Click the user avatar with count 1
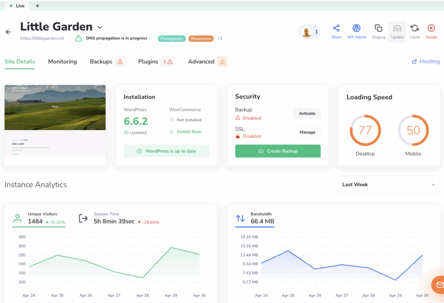The image size is (444, 303). click(x=309, y=32)
